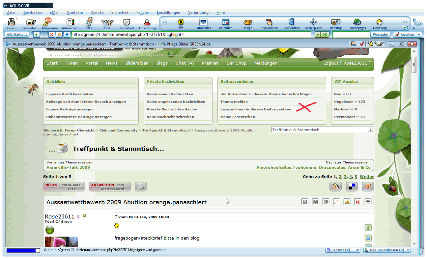
Task: Open the Kalender toolbar icon
Action: 225,23
